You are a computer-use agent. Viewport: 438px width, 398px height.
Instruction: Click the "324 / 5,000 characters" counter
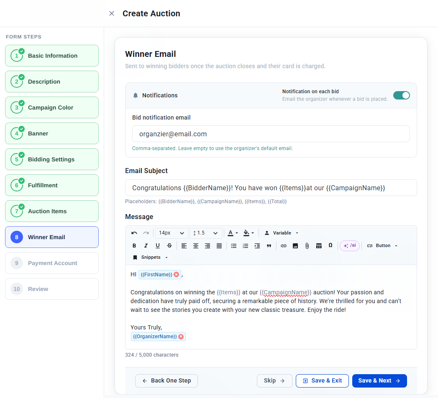pyautogui.click(x=152, y=355)
